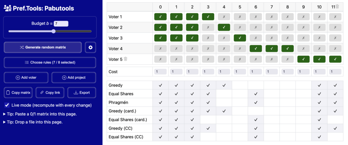This screenshot has height=145, width=348.
Task: Click the Pref.Tools people logo icon
Action: pyautogui.click(x=7, y=8)
